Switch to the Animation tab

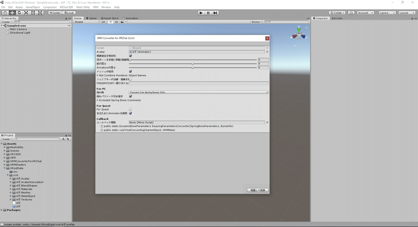pyautogui.click(x=130, y=18)
